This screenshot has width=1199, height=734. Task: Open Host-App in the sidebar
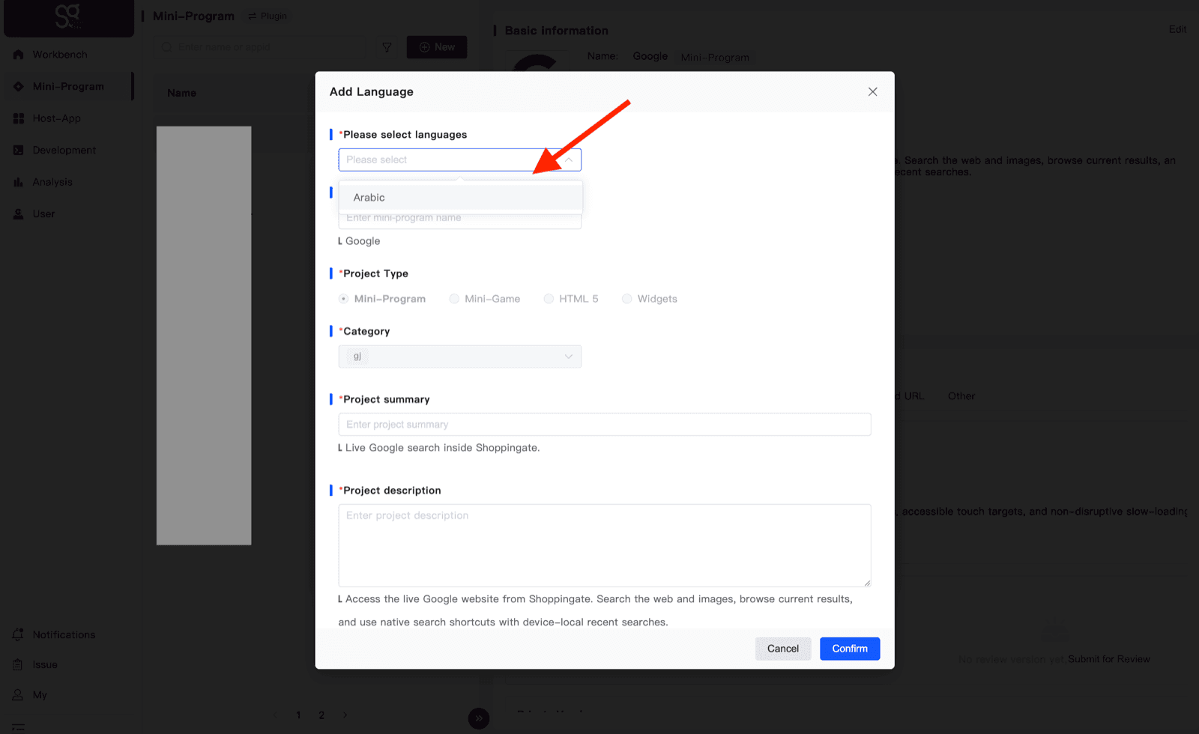point(56,118)
